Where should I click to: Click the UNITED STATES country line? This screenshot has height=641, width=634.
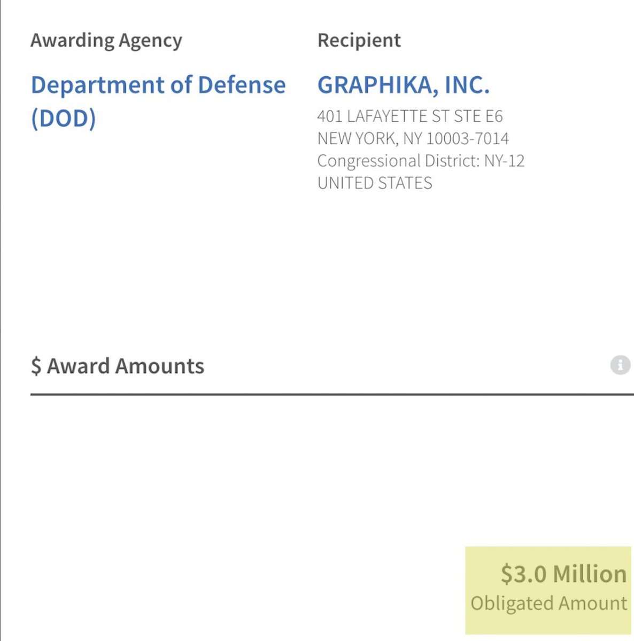pyautogui.click(x=374, y=183)
